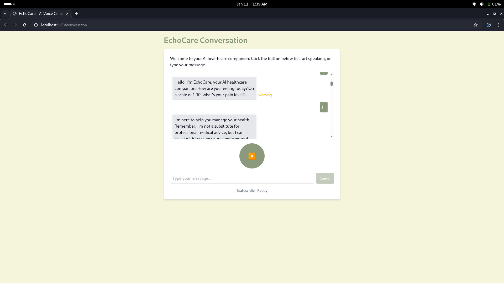Click the orange warning label

[265, 95]
